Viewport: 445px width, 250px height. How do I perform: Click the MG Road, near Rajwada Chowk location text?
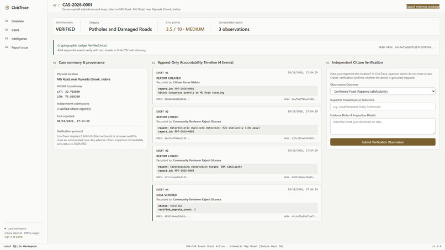point(84,79)
